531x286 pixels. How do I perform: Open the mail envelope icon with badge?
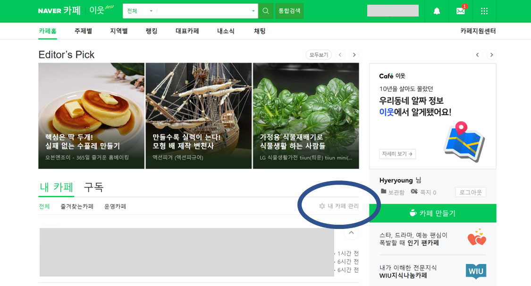pyautogui.click(x=461, y=10)
